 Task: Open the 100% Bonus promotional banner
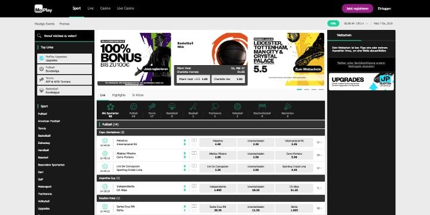[134, 59]
